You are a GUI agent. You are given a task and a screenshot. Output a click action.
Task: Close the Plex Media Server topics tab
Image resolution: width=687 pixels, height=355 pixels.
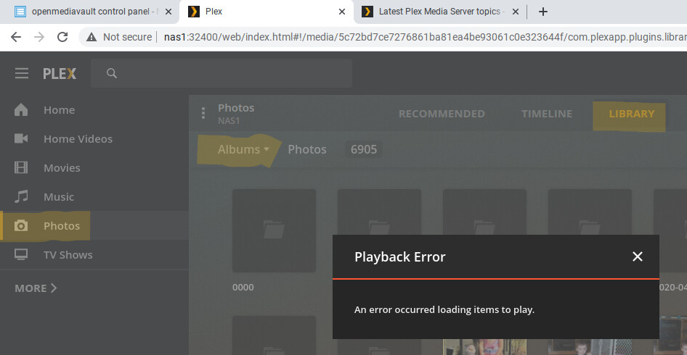coord(516,12)
